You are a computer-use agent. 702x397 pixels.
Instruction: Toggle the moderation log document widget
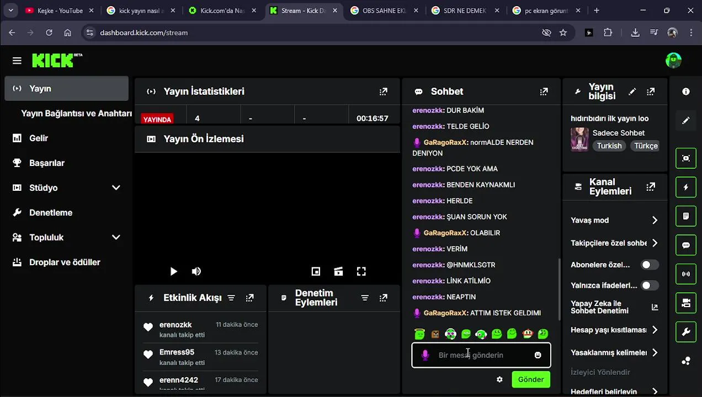[686, 216]
